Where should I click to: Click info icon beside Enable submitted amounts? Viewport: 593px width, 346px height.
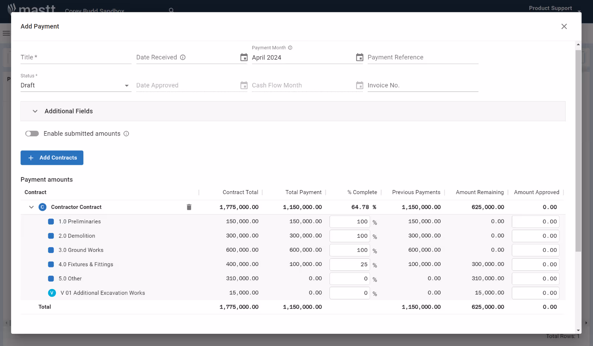pyautogui.click(x=126, y=134)
